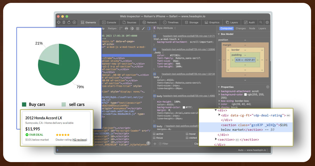Click the Properties section options circle icon

tap(268, 87)
